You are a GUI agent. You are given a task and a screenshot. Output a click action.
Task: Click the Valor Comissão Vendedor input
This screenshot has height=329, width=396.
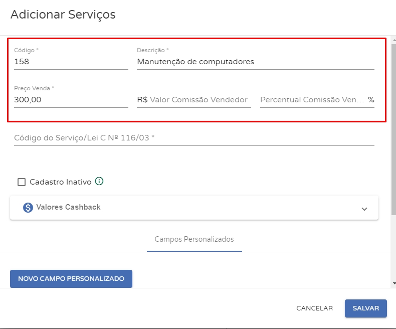pyautogui.click(x=199, y=100)
